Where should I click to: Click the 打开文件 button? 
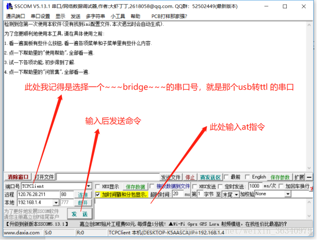tap(44, 177)
